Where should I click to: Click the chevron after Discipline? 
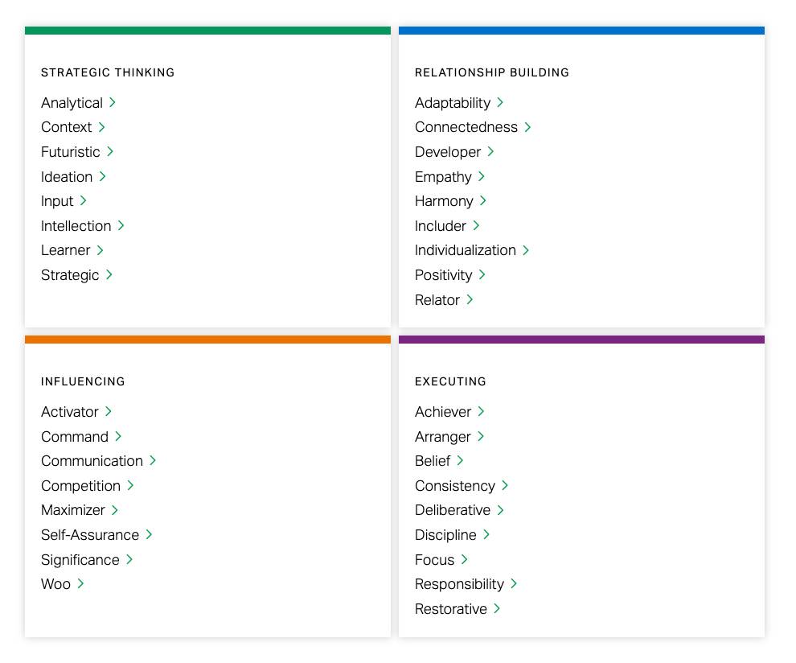tap(486, 535)
